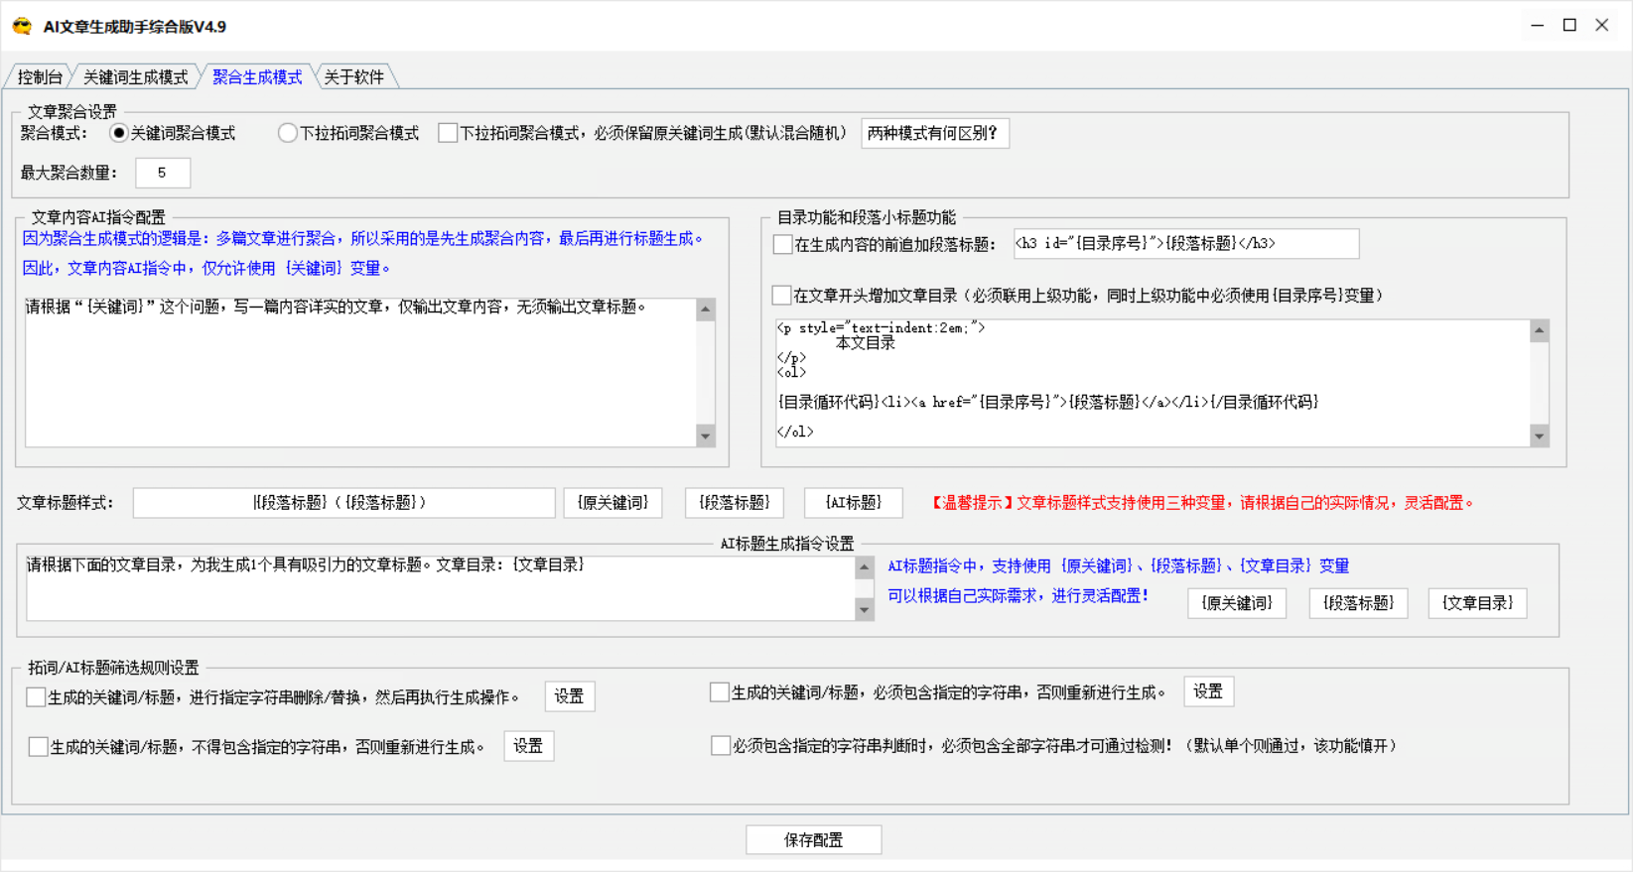Open 设置 for 不得包含指定的字符串 rule
This screenshot has width=1633, height=872.
point(529,746)
